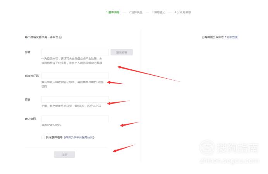Click the 确认密码 field label

pyautogui.click(x=30, y=119)
